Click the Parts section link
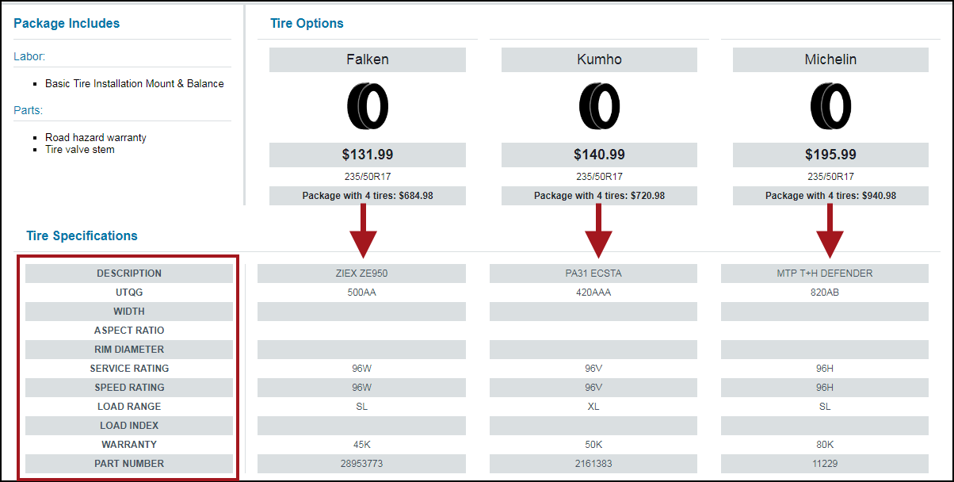This screenshot has height=482, width=954. [x=28, y=109]
